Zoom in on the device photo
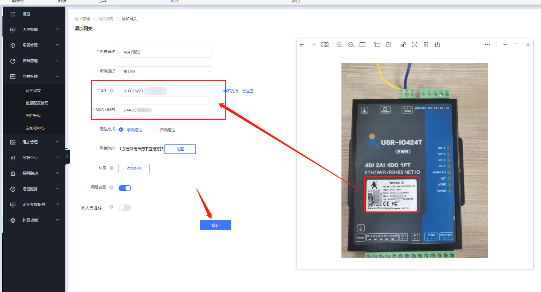The height and width of the screenshot is (292, 541). pos(339,45)
